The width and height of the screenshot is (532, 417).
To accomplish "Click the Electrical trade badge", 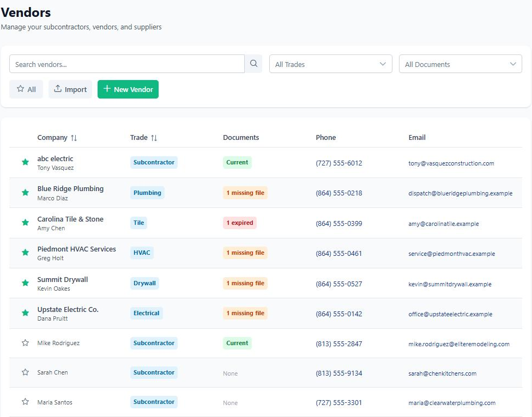I will 146,313.
